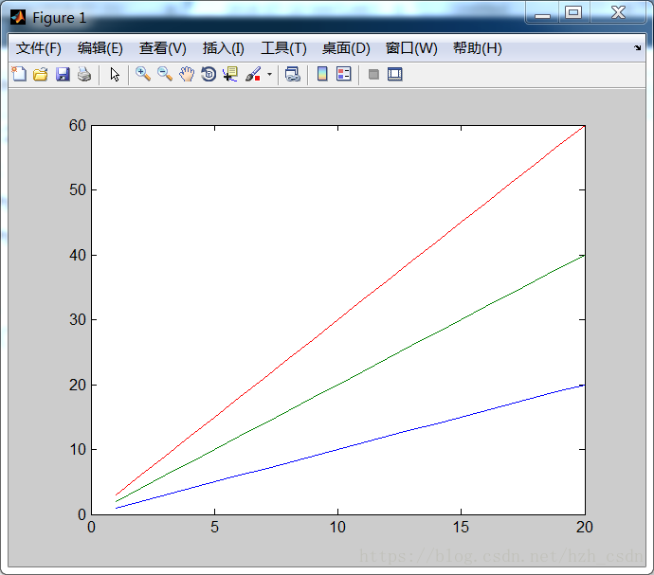Click the Show Plot Tools icon
The height and width of the screenshot is (575, 654).
coord(394,74)
